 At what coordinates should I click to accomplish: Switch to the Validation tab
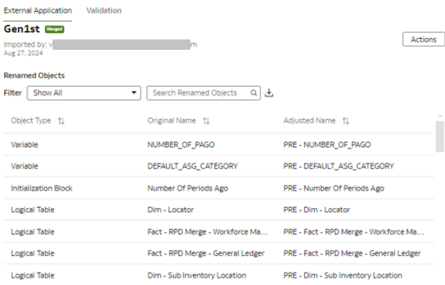click(104, 10)
